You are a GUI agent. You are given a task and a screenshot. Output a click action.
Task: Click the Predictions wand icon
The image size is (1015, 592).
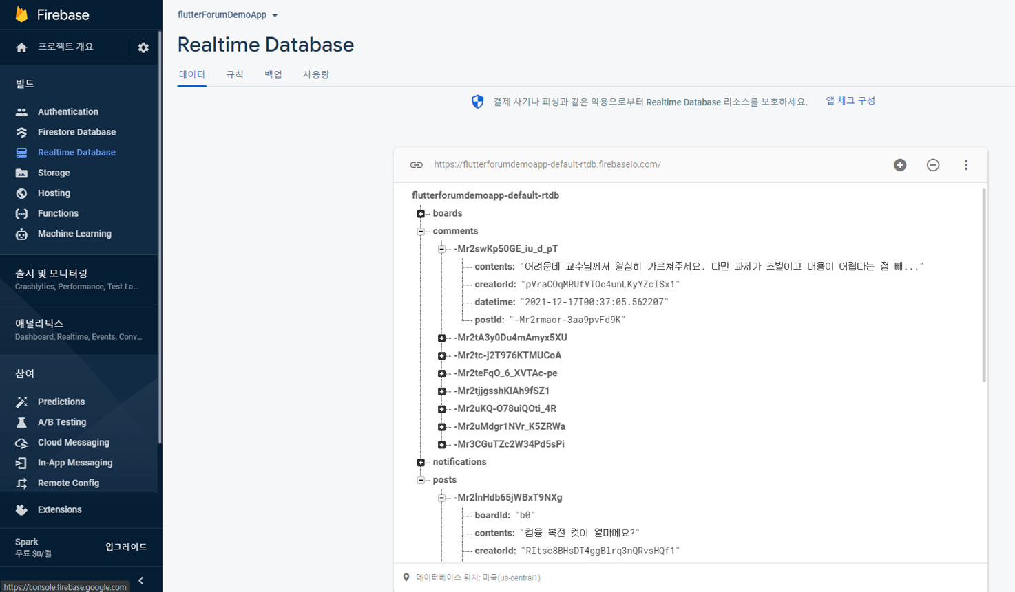pos(21,402)
